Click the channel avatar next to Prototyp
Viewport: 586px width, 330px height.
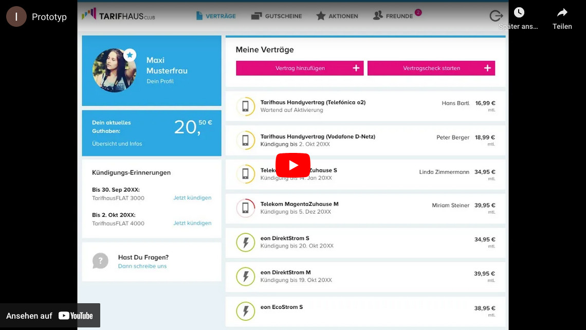pyautogui.click(x=16, y=16)
